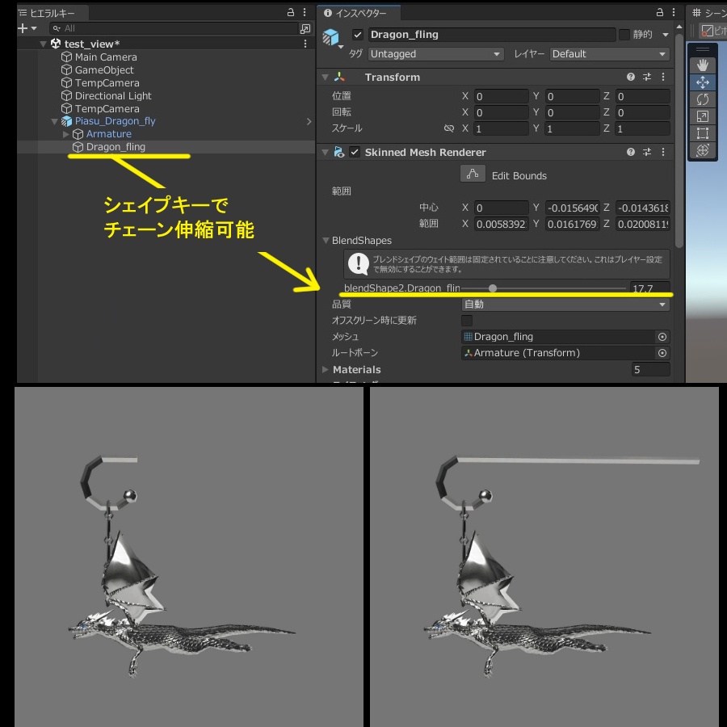Collapse the Transform component

point(325,78)
